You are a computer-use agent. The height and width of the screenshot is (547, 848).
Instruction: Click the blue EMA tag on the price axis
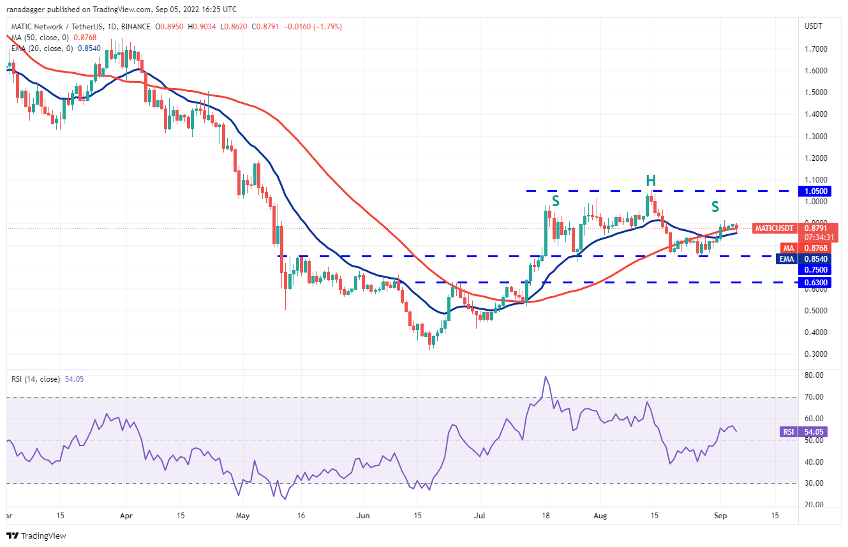click(789, 259)
